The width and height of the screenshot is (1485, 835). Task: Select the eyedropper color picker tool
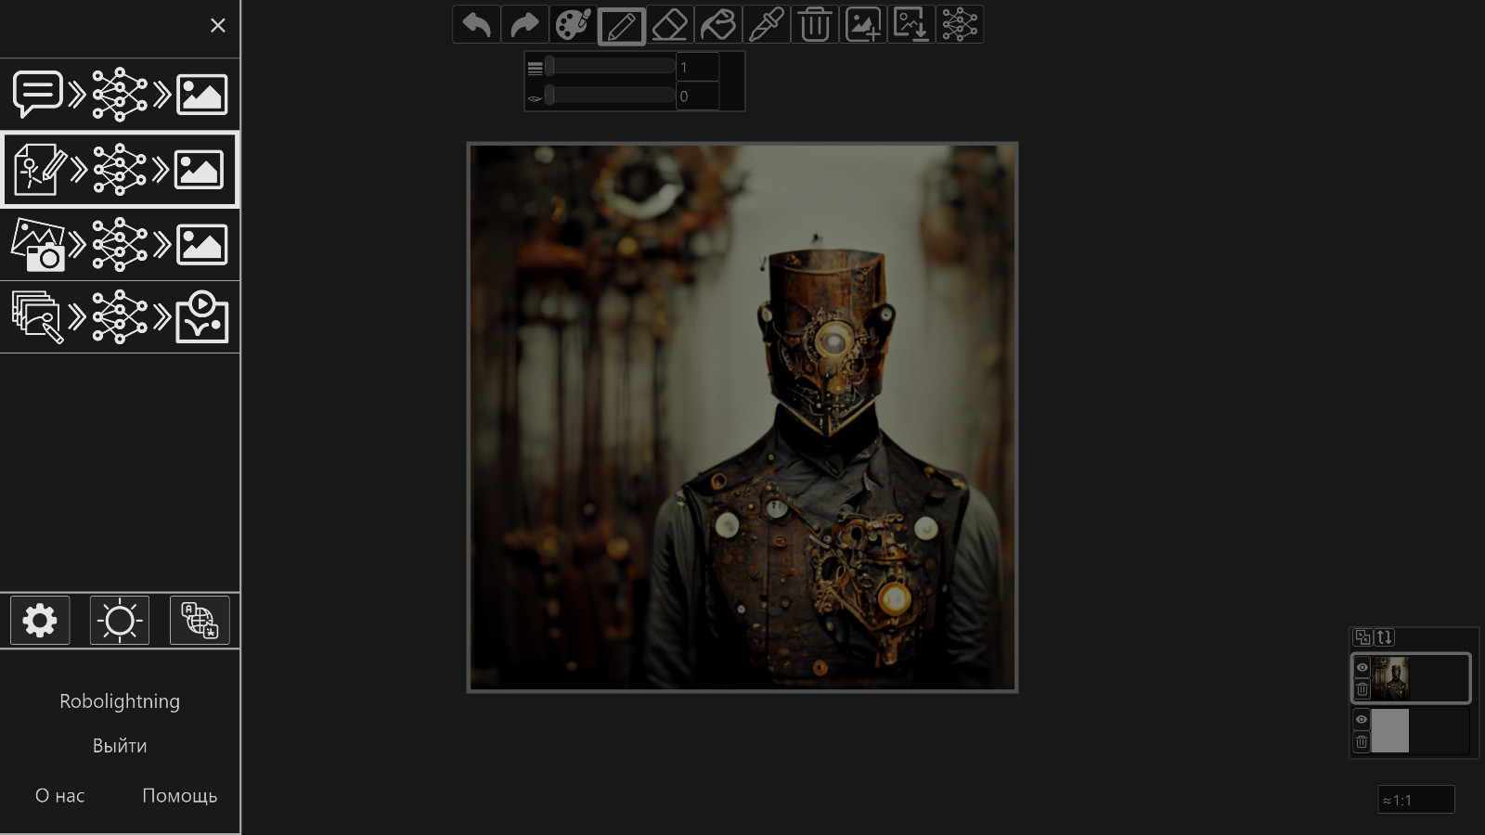[767, 24]
